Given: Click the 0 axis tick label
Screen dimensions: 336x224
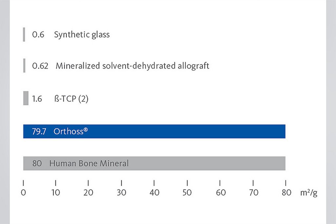Looking at the screenshot, I should [23, 193].
